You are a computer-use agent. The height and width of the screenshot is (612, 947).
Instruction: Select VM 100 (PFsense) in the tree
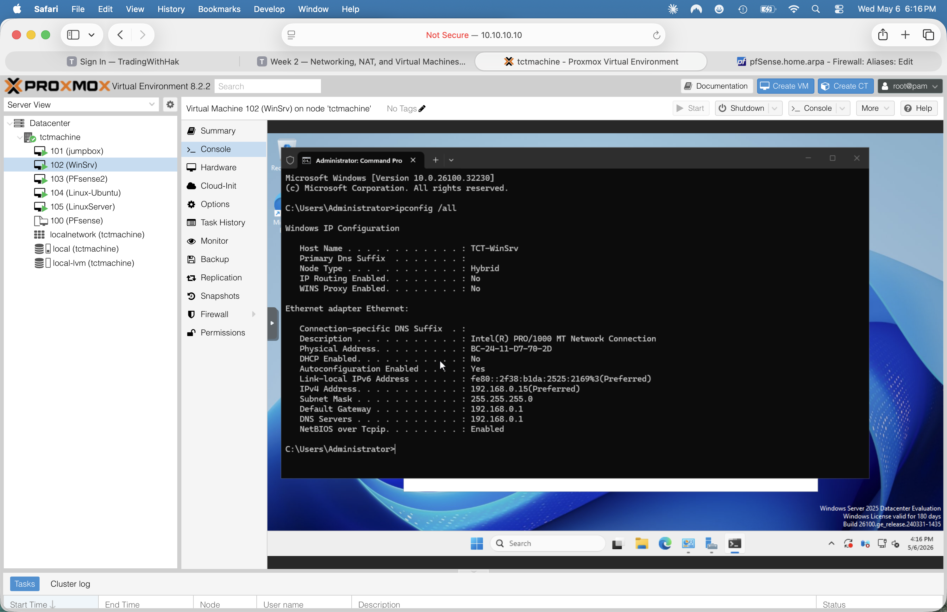(76, 221)
